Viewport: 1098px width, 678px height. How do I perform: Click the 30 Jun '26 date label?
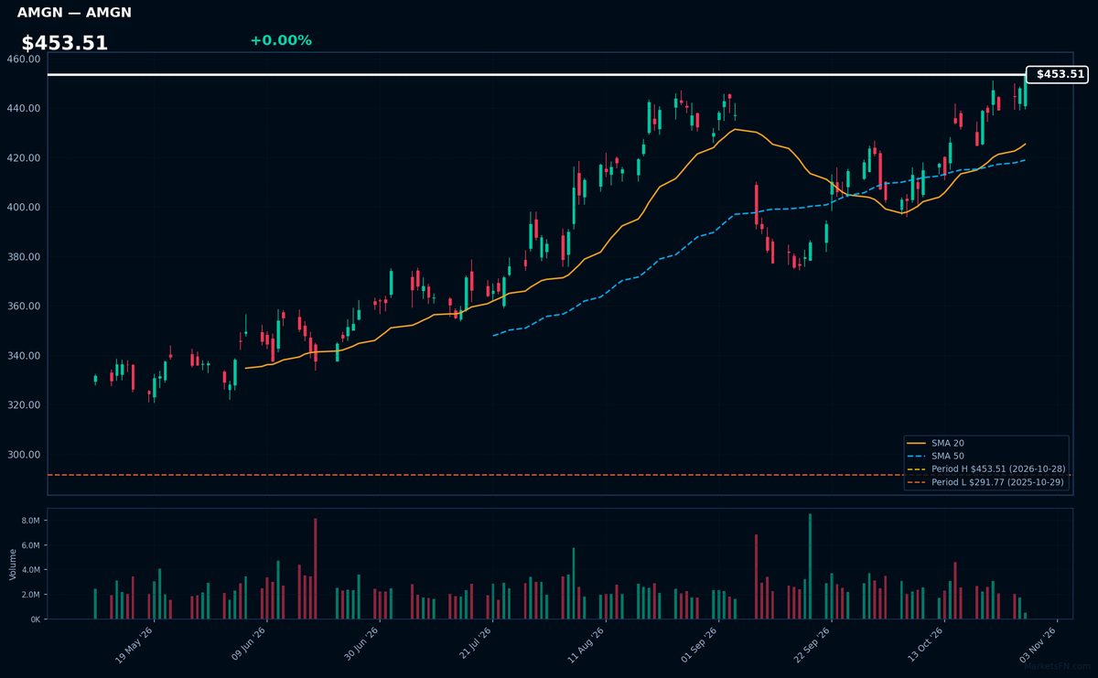pyautogui.click(x=361, y=645)
